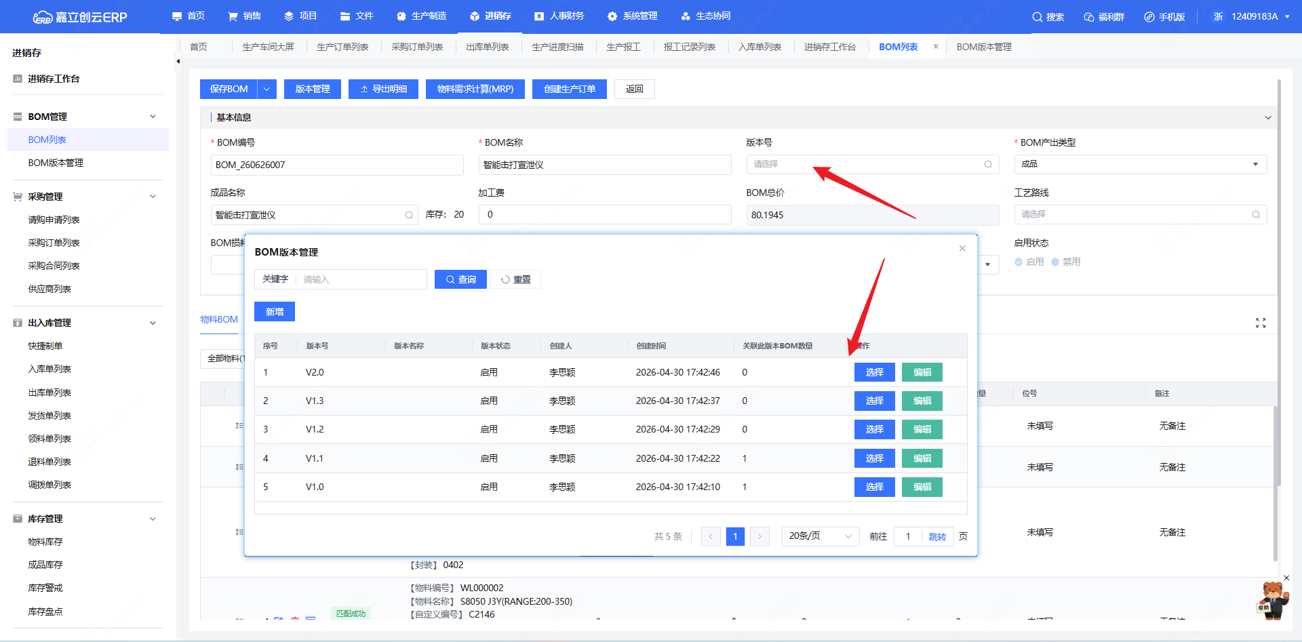Image resolution: width=1302 pixels, height=642 pixels.
Task: Open the user account dropdown 12409183A
Action: (1252, 16)
